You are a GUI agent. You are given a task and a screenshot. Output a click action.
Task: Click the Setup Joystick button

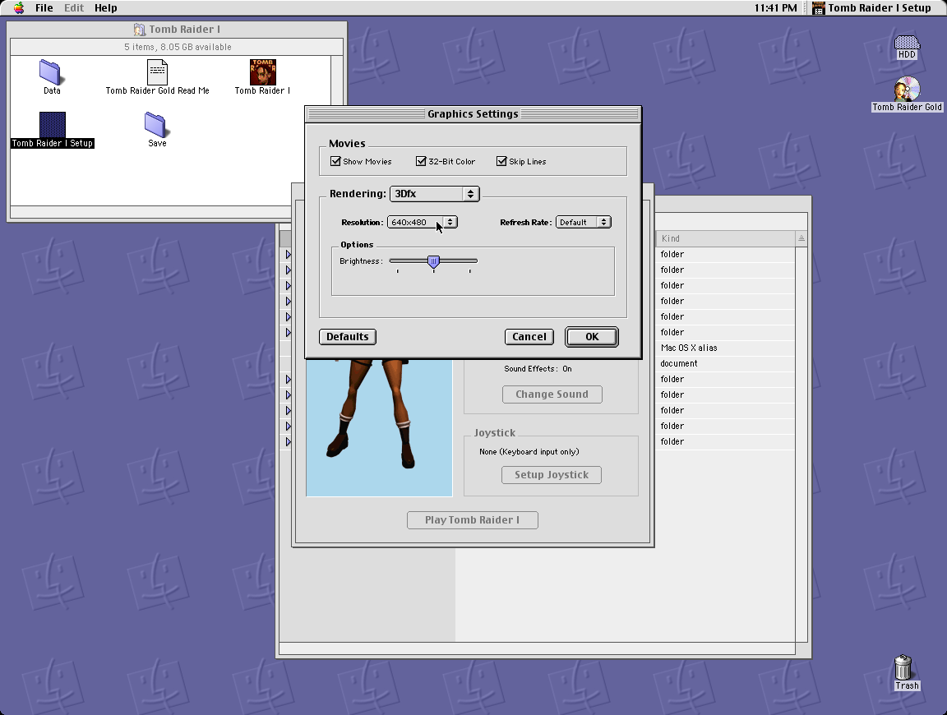coord(552,475)
